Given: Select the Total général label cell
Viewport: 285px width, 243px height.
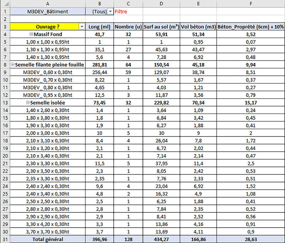Looking at the screenshot, I should pos(48,239).
